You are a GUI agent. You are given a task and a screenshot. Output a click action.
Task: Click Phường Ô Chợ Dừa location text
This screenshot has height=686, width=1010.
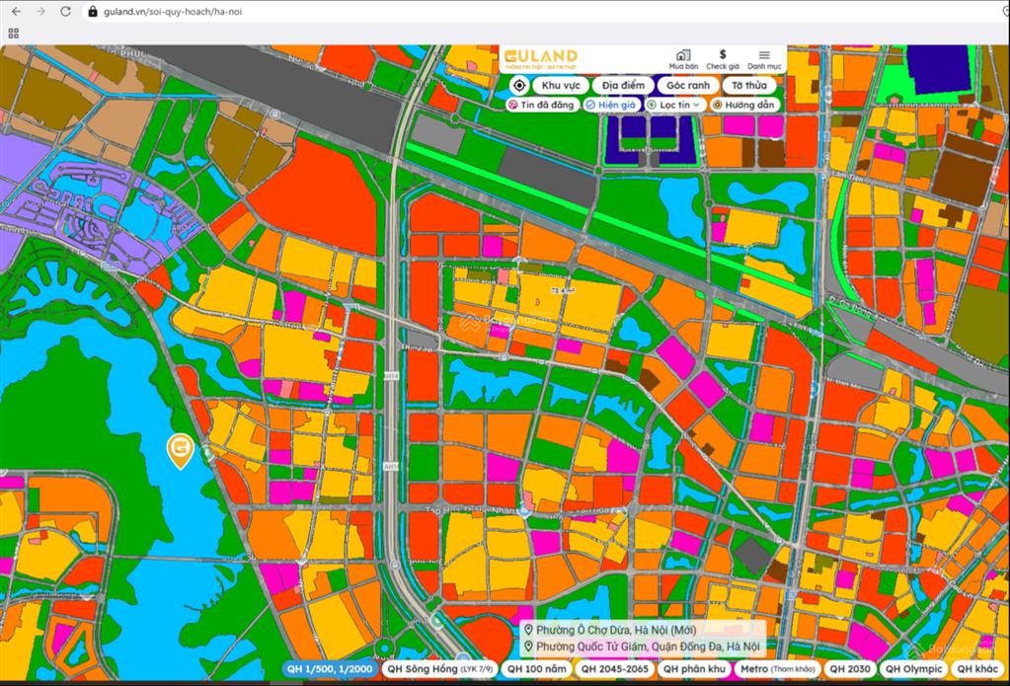pos(616,630)
